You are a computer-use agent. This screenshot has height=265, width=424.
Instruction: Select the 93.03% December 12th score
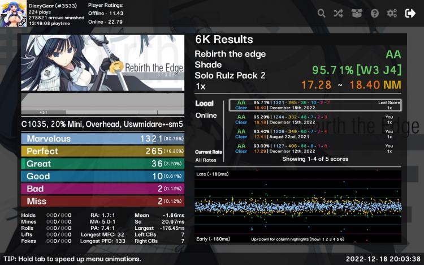[315, 148]
